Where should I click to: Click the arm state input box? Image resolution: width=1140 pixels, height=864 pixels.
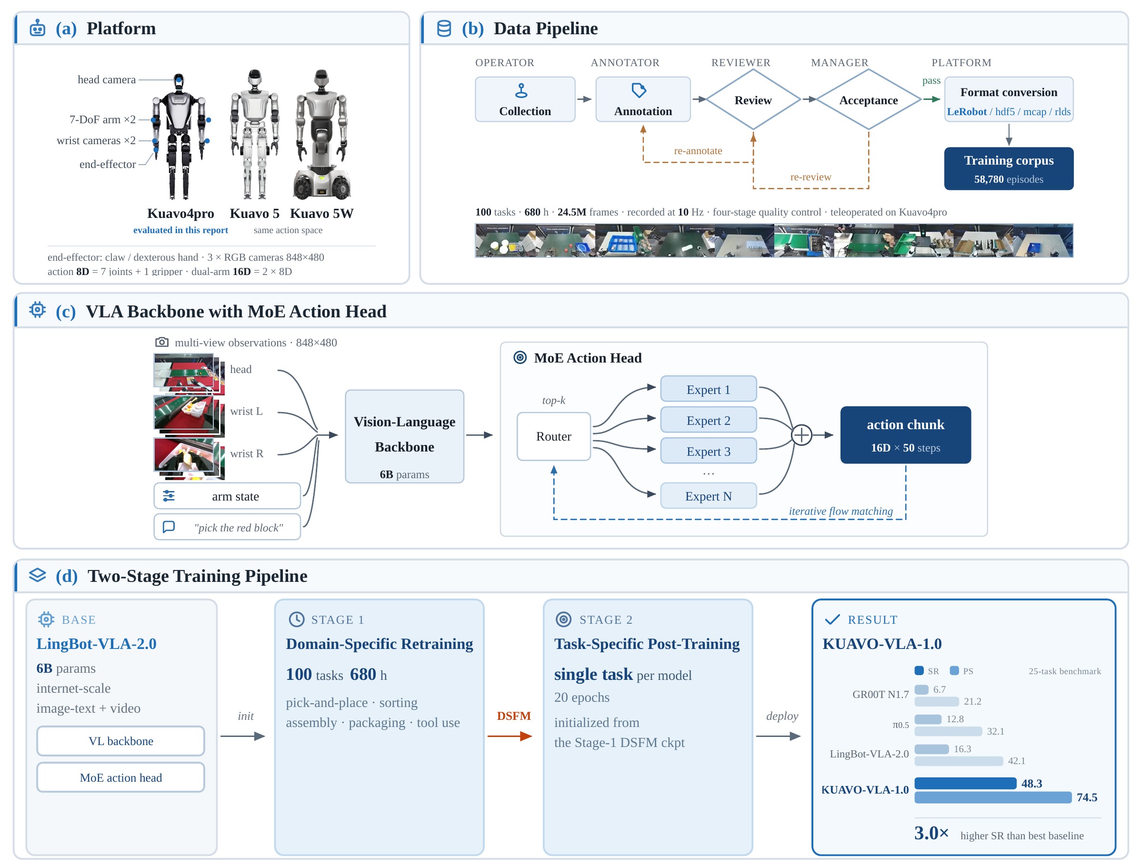(x=227, y=495)
